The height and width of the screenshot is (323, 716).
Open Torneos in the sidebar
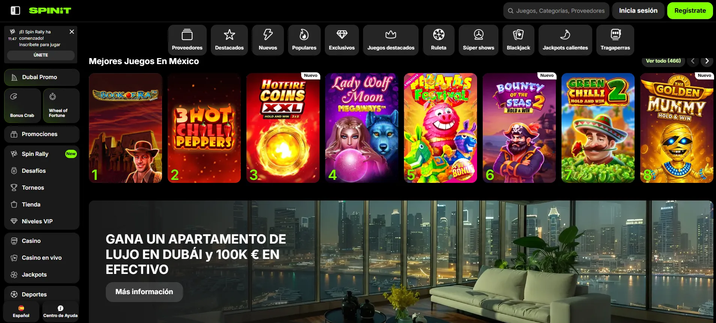coord(42,188)
